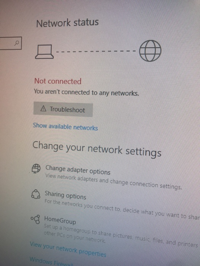The height and width of the screenshot is (266, 200).
Task: Open the Windows Firewall link
Action: (x=51, y=262)
